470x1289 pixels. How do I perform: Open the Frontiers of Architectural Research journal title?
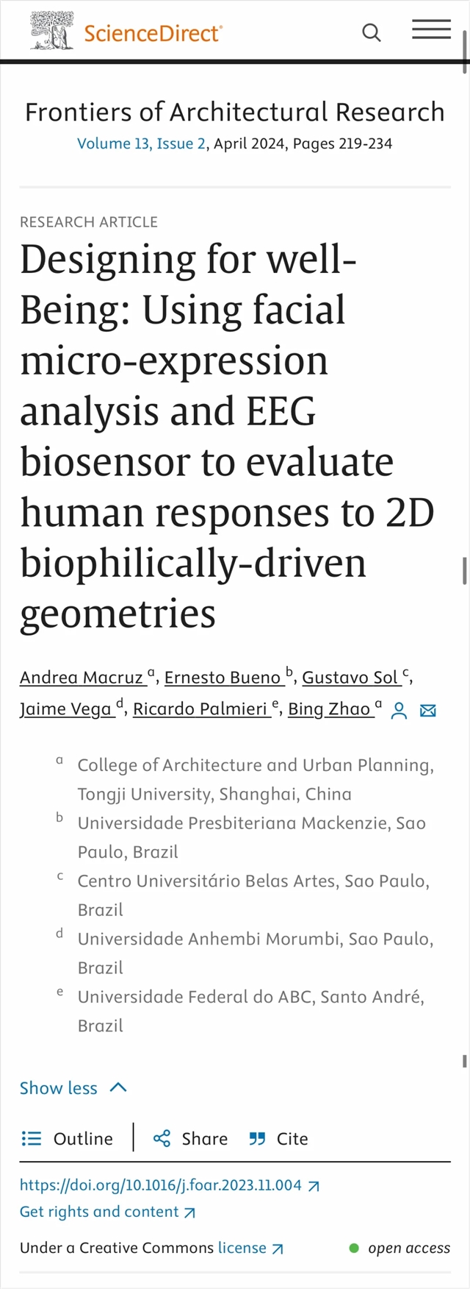235,112
